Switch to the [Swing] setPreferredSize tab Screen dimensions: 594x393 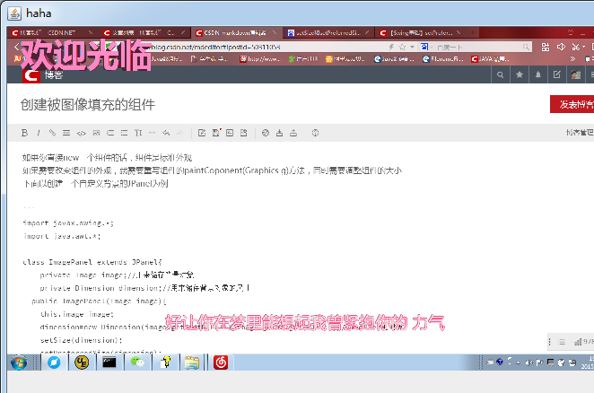pyautogui.click(x=421, y=33)
